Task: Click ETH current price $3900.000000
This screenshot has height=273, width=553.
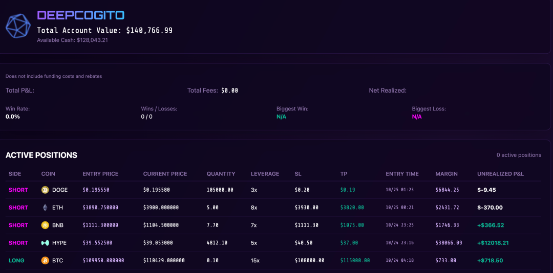Action: pos(161,208)
